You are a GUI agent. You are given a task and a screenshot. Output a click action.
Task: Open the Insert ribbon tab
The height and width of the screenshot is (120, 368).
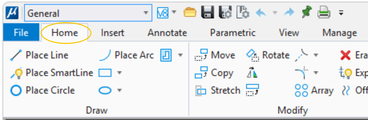112,33
